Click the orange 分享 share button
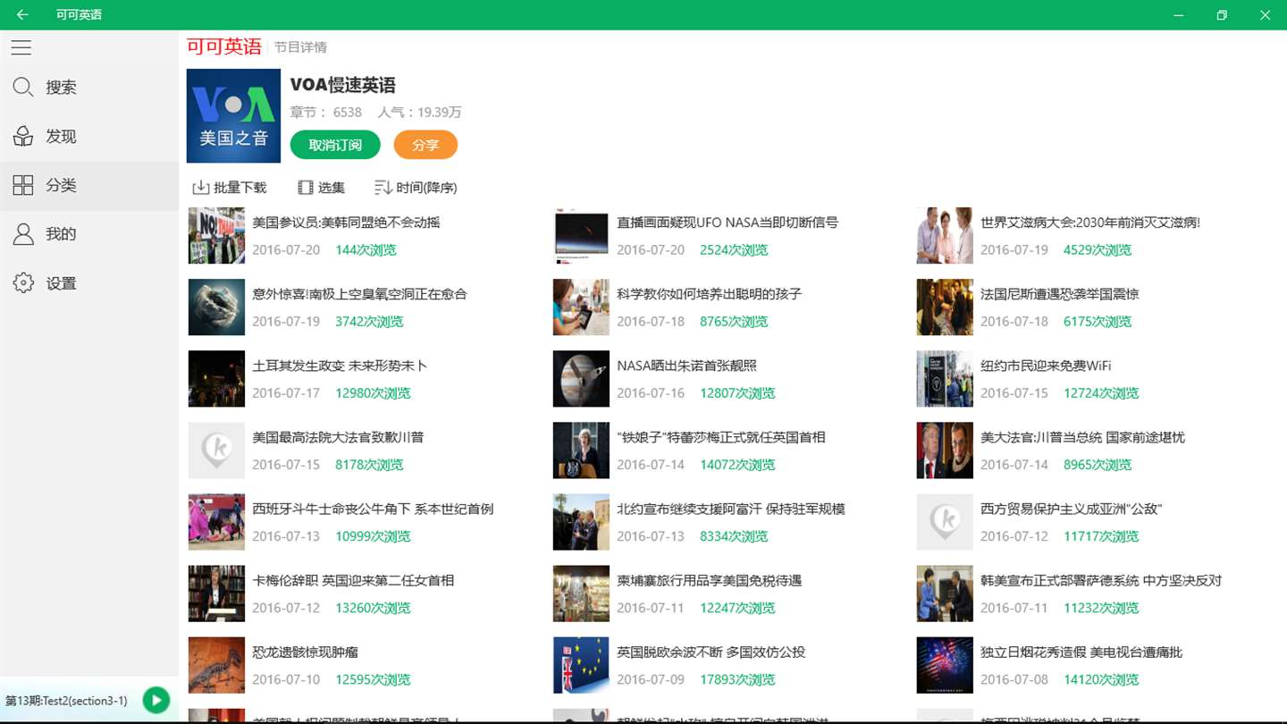 click(x=425, y=145)
